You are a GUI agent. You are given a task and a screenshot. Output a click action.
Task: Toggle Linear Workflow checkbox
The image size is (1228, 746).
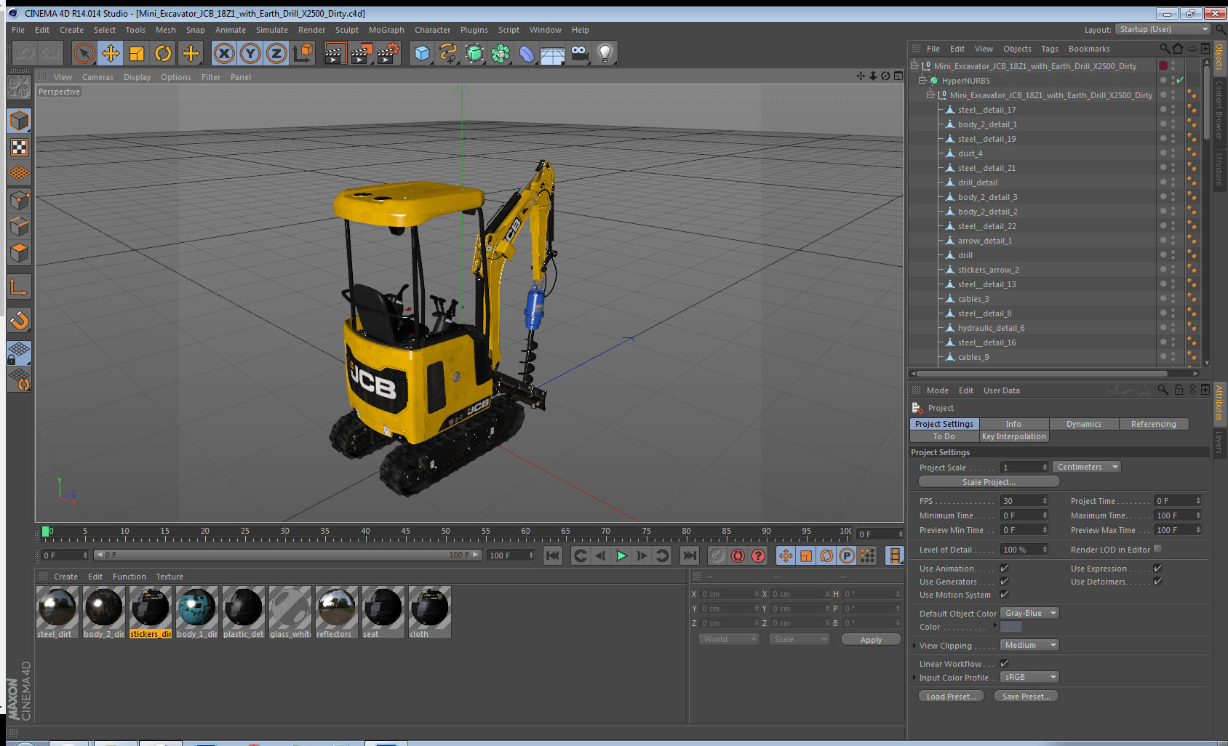coord(1004,663)
